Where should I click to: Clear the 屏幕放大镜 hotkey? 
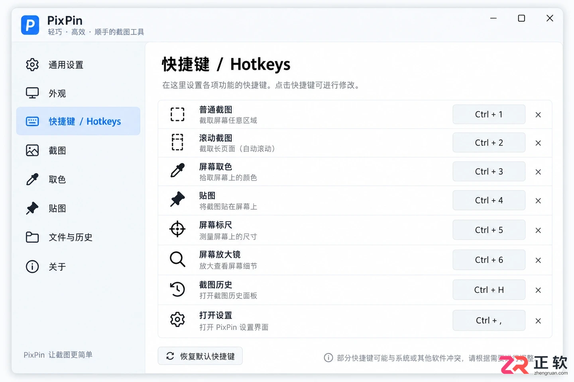click(538, 260)
